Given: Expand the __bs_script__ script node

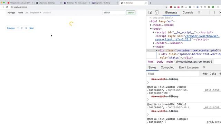Looking at the screenshot, I should 154,32.
